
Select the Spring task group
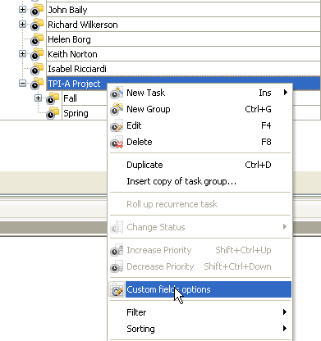pyautogui.click(x=76, y=113)
